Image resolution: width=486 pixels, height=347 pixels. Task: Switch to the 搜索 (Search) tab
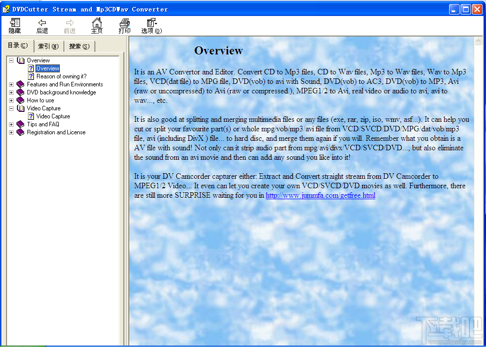(x=79, y=45)
